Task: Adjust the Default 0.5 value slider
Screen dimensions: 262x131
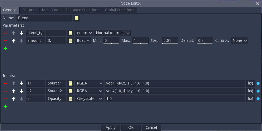Action: [205, 41]
